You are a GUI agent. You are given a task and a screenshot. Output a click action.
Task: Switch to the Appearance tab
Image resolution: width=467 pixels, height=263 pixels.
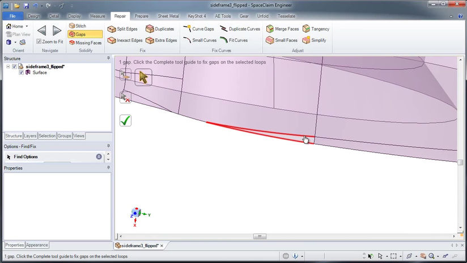coord(37,245)
